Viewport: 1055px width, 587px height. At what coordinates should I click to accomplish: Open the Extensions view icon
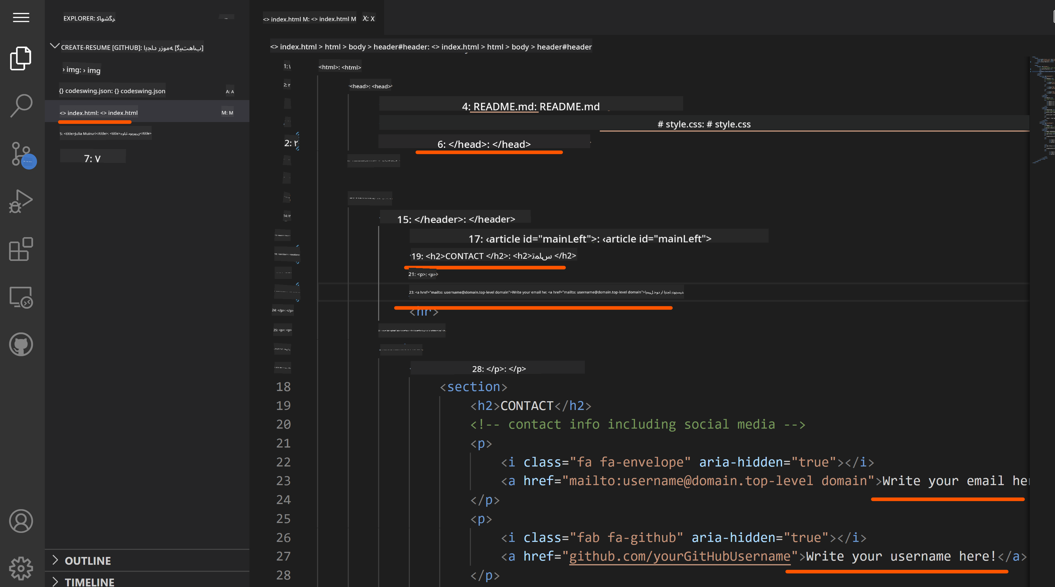[x=21, y=249]
